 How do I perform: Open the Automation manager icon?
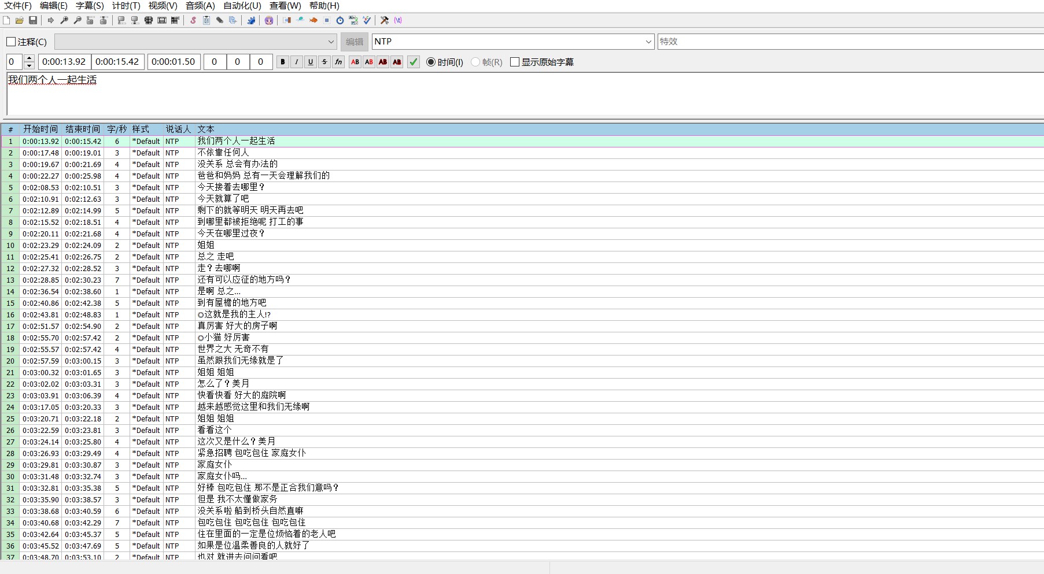[x=251, y=20]
